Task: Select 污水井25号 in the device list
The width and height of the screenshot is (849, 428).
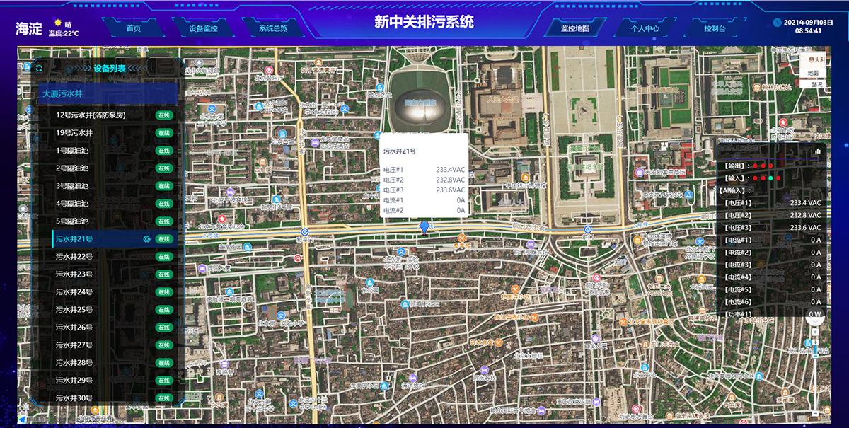Action: pyautogui.click(x=74, y=310)
